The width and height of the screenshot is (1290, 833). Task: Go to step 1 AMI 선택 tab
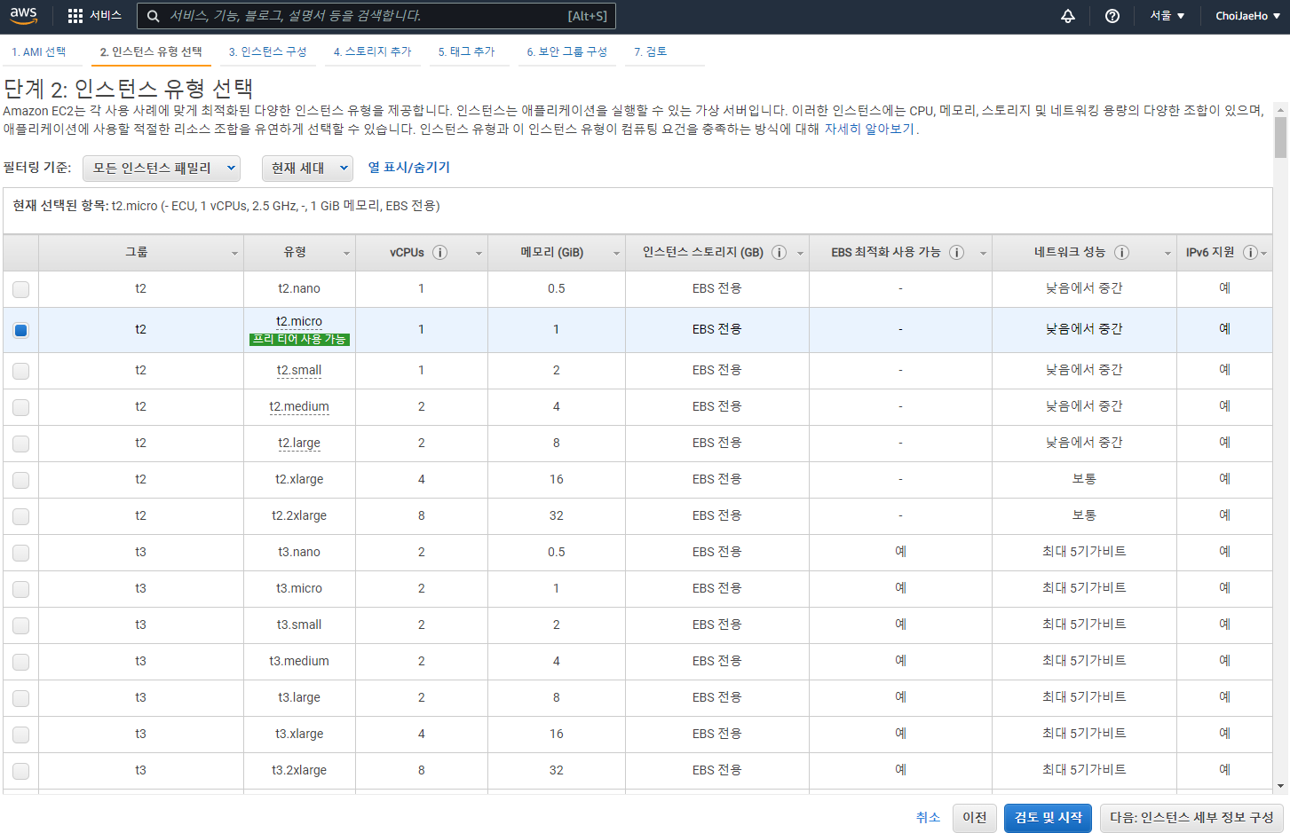(x=39, y=51)
